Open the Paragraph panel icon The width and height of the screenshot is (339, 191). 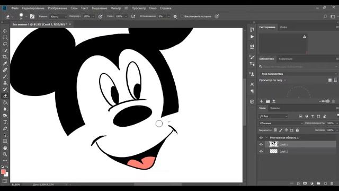coord(252,91)
